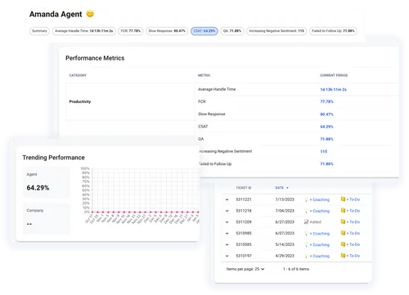Expand ticket row 5311218
Image resolution: width=409 pixels, height=295 pixels.
click(x=227, y=211)
